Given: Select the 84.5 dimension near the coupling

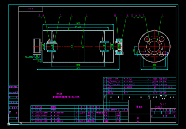Looking at the screenshot, I should (39, 61).
